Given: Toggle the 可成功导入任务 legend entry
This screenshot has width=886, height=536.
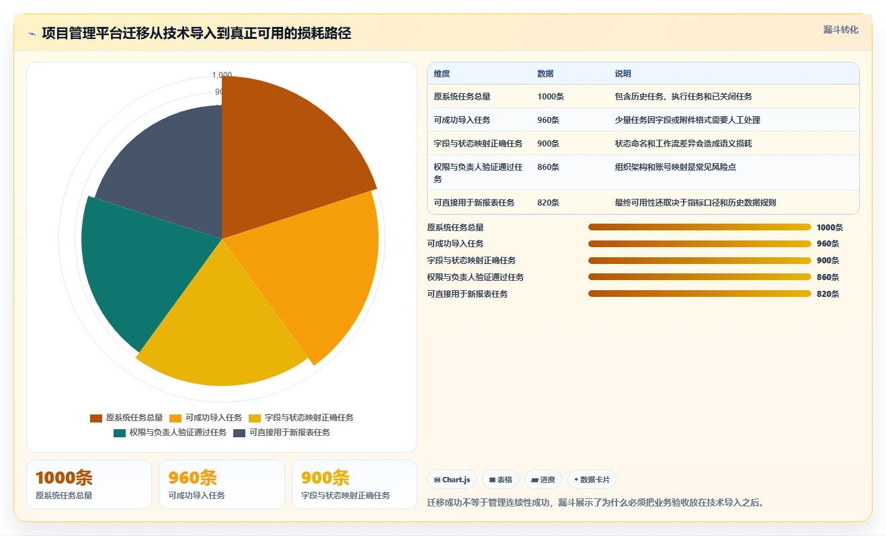Looking at the screenshot, I should coord(206,418).
